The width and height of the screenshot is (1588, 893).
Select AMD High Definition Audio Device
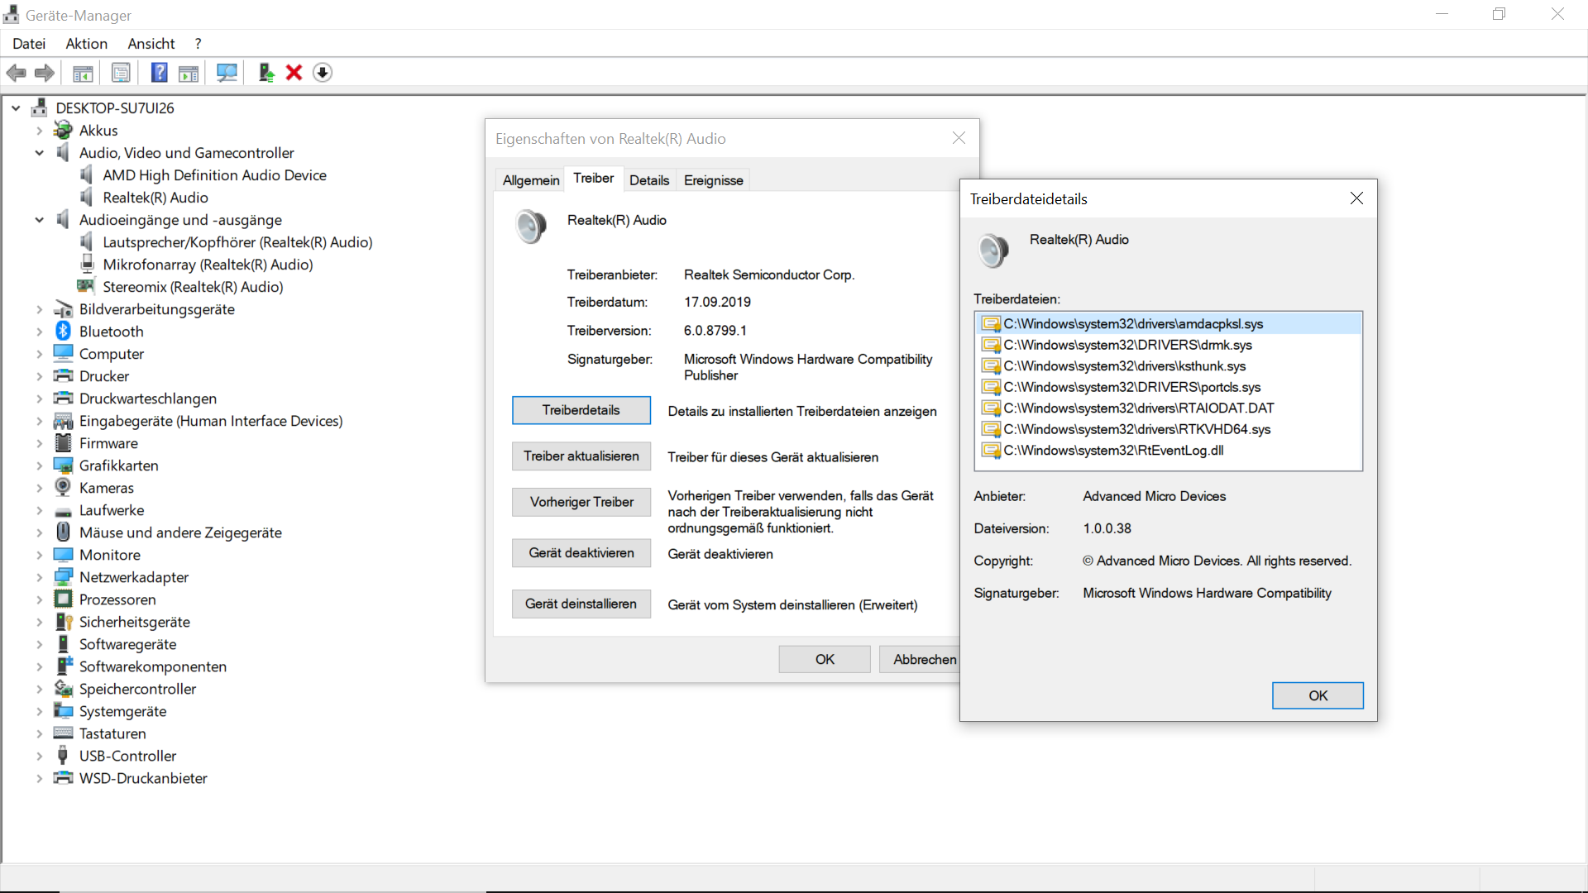click(214, 175)
